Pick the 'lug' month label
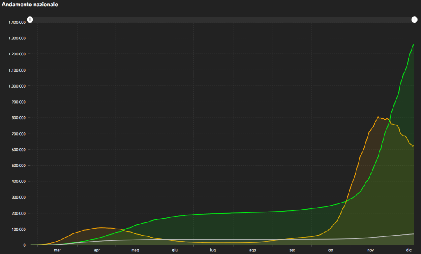421x254 pixels. click(x=213, y=250)
